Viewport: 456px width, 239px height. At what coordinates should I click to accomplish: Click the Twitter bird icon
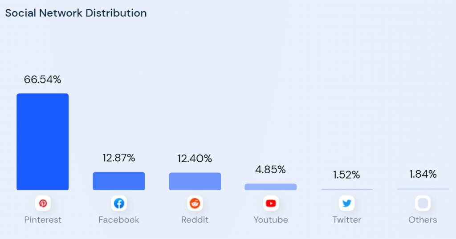346,203
